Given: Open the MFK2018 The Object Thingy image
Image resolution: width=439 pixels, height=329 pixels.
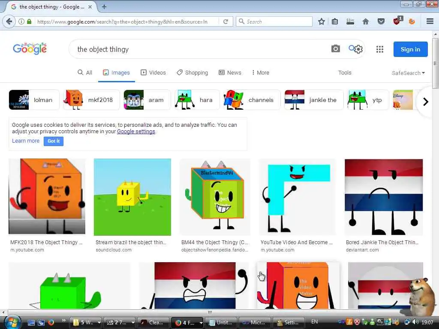Looking at the screenshot, I should 47,196.
